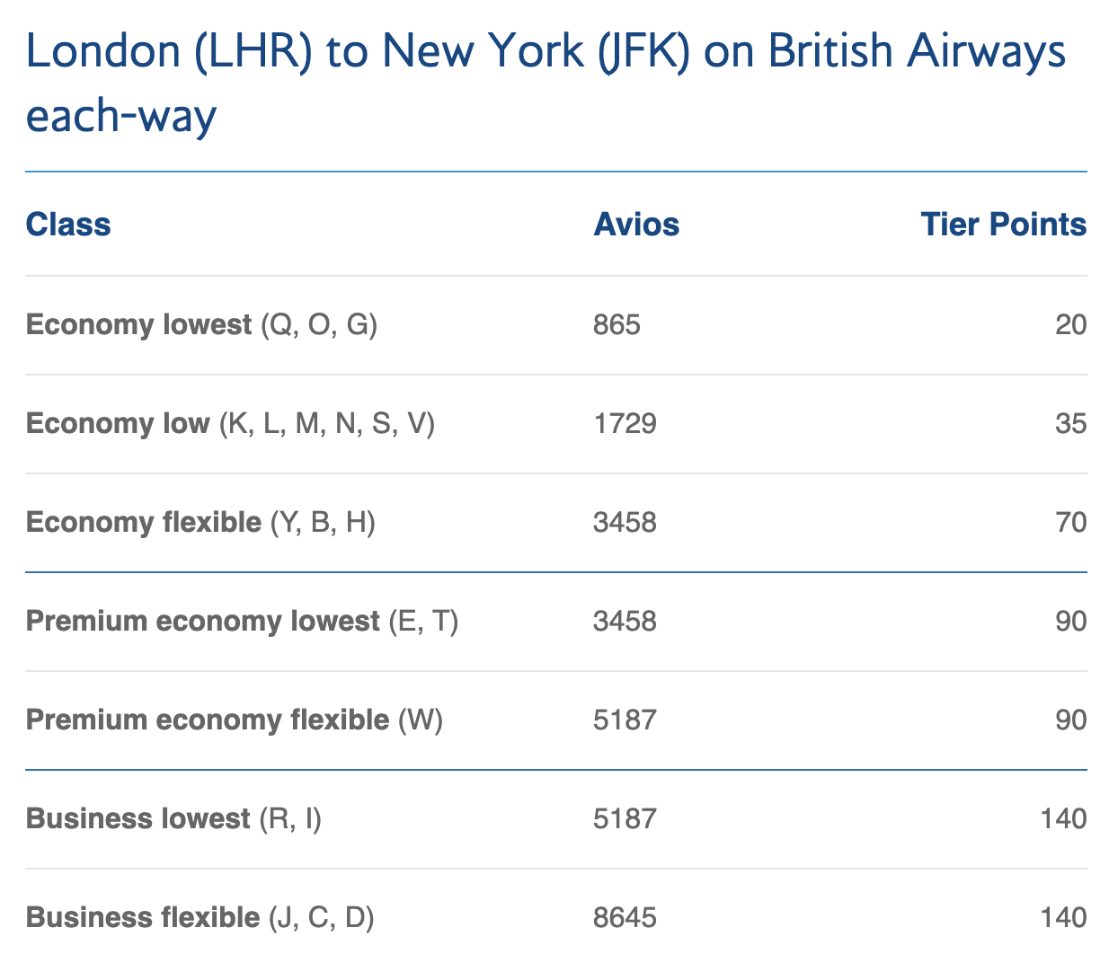Click the 8645 Avios value
This screenshot has height=963, width=1109.
(625, 917)
